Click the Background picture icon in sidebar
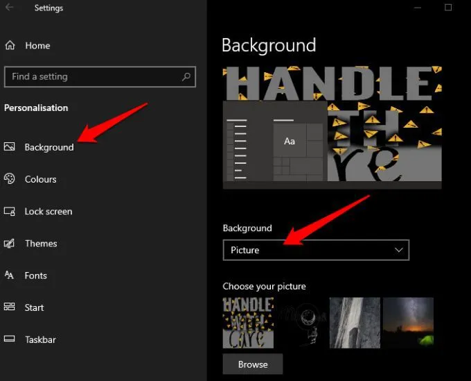Image resolution: width=471 pixels, height=381 pixels. 9,146
